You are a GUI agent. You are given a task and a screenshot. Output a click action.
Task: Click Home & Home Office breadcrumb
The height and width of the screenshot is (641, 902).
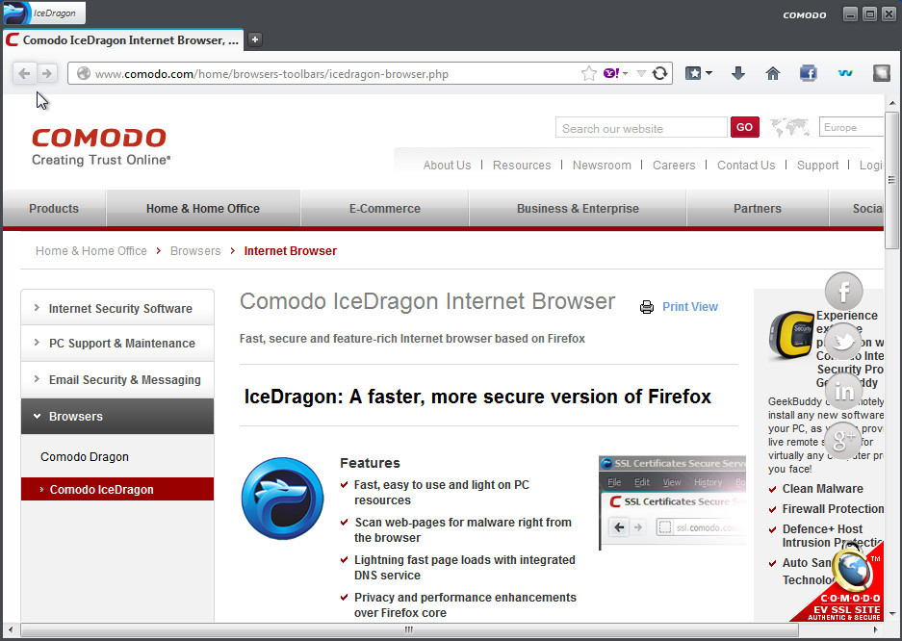[x=90, y=251]
